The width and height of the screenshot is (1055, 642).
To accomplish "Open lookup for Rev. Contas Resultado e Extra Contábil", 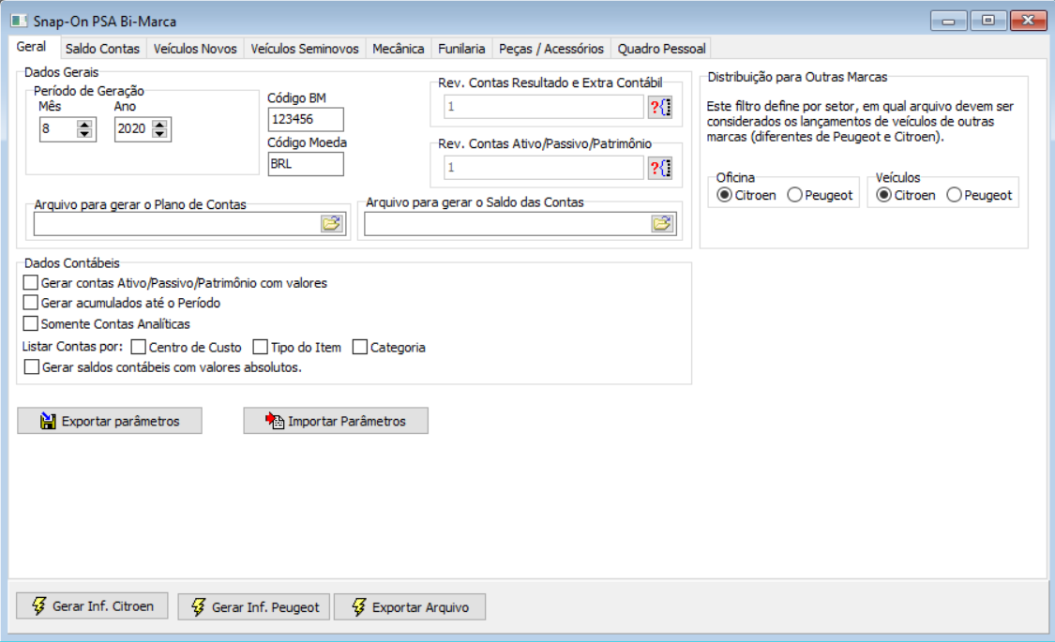I will (x=660, y=107).
